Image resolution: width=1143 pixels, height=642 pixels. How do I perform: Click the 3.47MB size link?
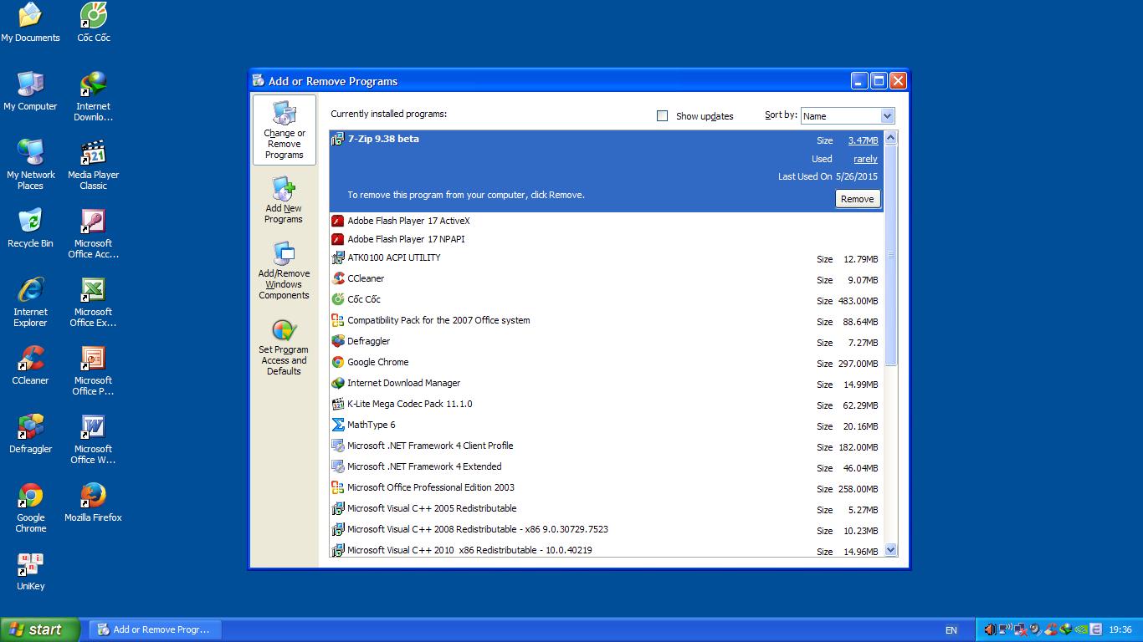(x=863, y=140)
